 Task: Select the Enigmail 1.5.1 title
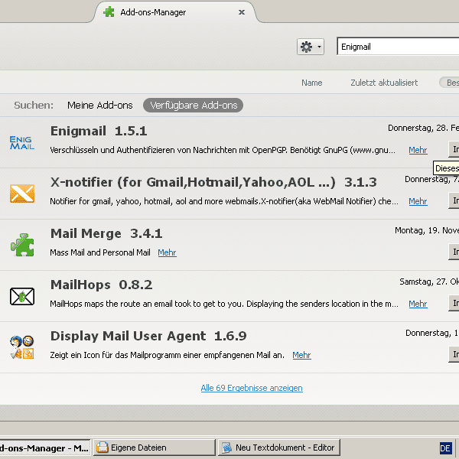pyautogui.click(x=99, y=131)
